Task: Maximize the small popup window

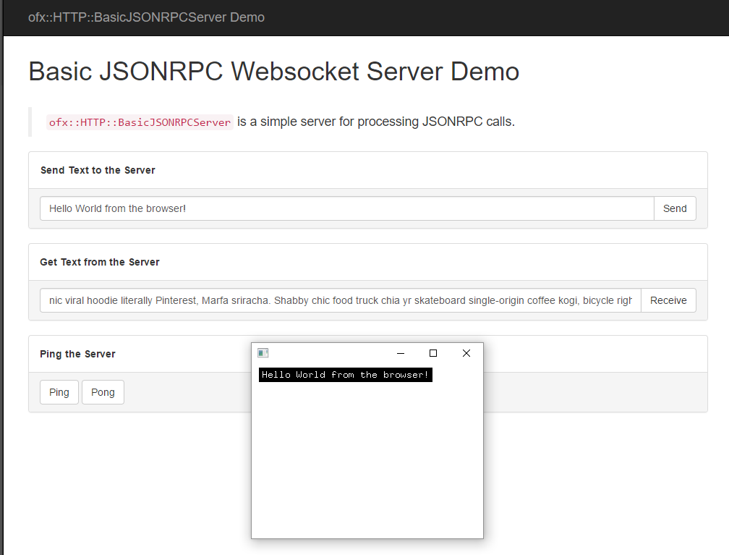Action: 433,353
